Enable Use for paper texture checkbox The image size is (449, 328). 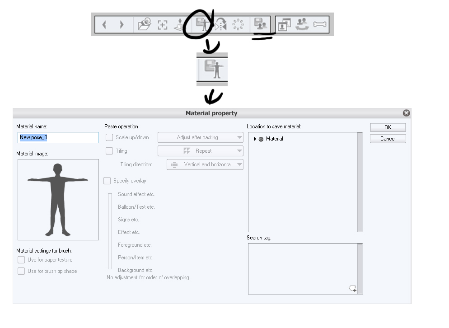point(21,260)
